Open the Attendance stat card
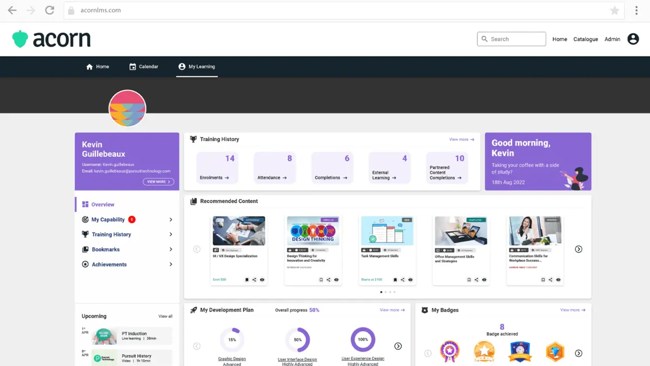 tap(275, 168)
